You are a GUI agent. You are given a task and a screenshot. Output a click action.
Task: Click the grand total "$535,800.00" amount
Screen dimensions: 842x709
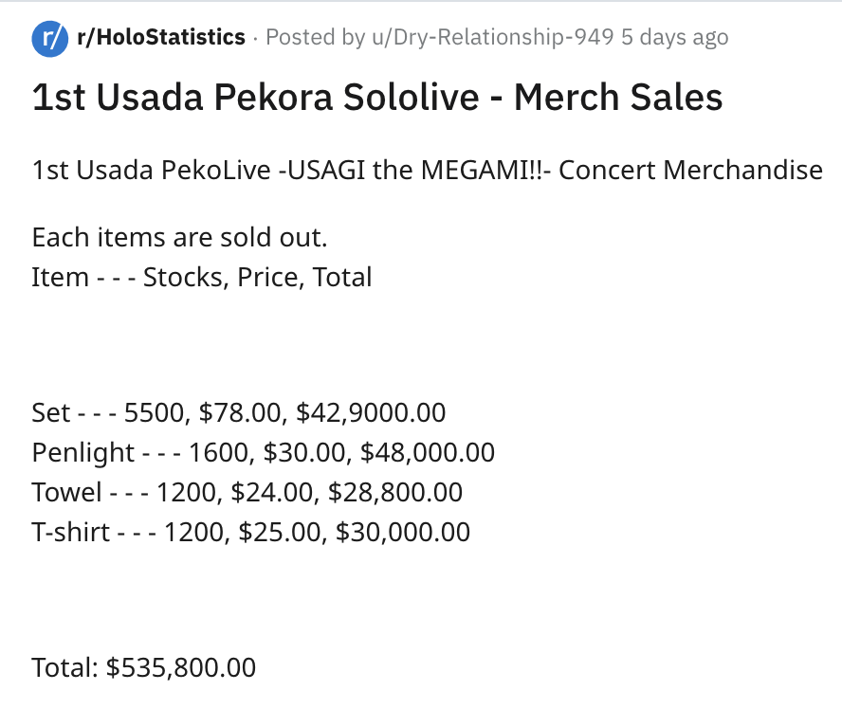tap(181, 667)
